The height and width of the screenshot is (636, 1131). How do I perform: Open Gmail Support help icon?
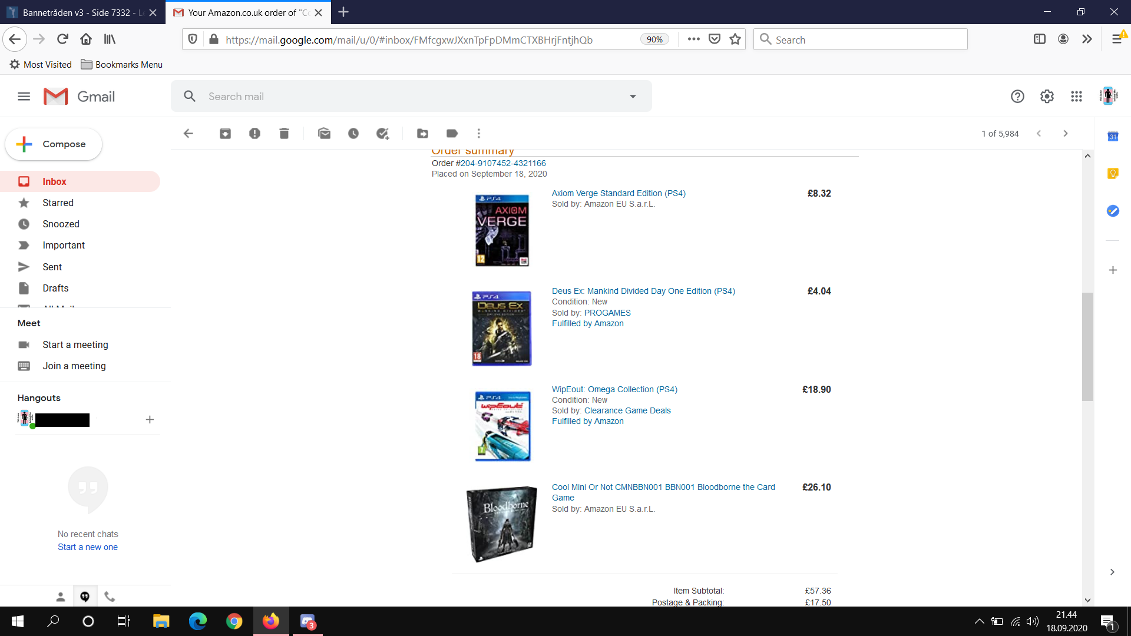tap(1017, 97)
